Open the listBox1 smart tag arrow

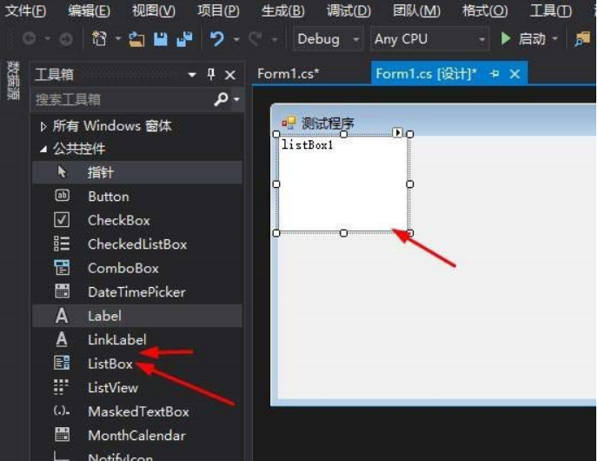click(397, 132)
